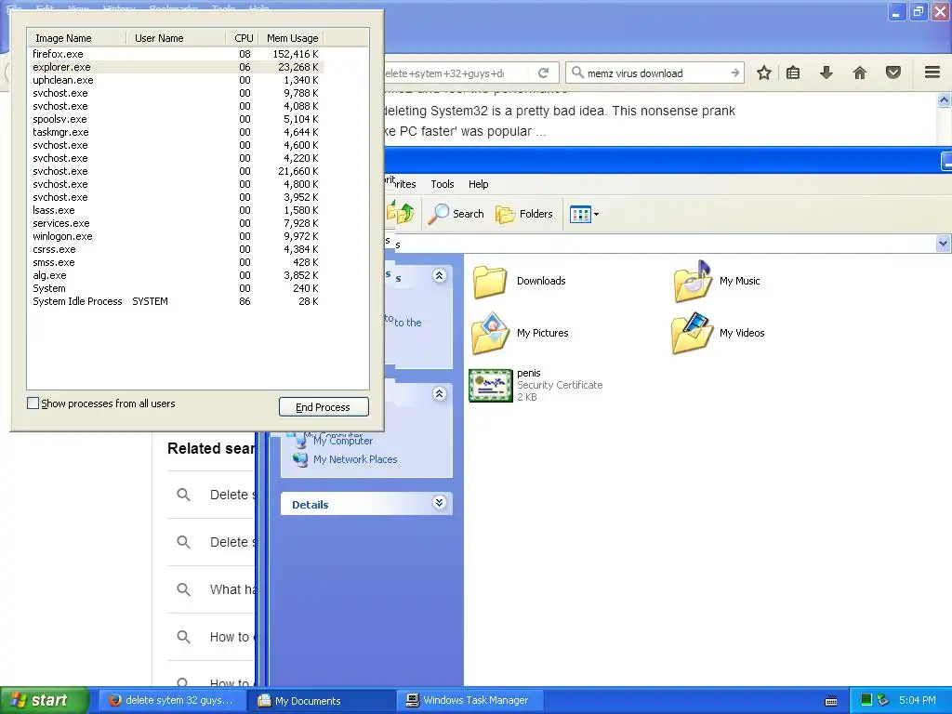Open Downloads folder
The height and width of the screenshot is (714, 952).
[519, 281]
